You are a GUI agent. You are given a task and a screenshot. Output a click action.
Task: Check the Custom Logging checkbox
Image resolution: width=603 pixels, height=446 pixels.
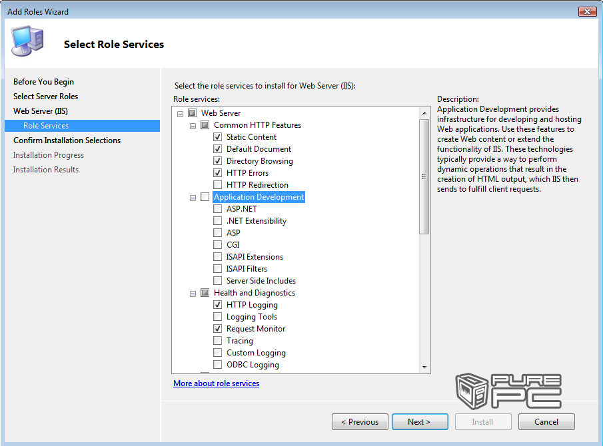click(x=218, y=352)
